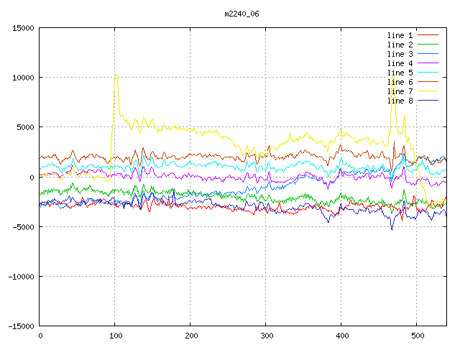Click the 10000 y-axis tick label
This screenshot has width=460, height=345.
click(23, 78)
